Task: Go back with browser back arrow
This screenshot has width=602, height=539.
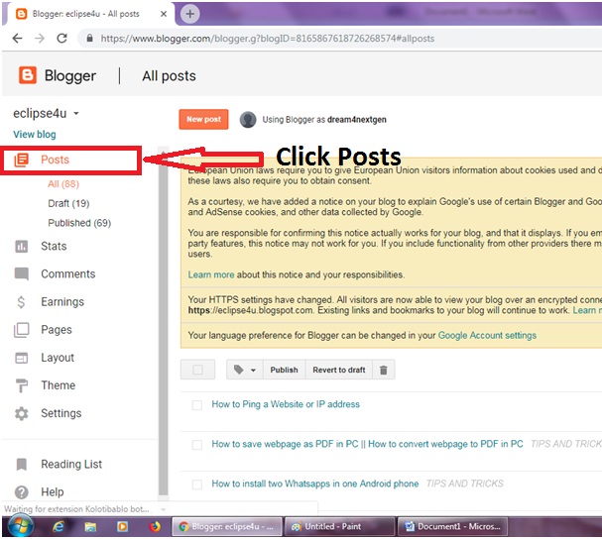Action: [17, 38]
